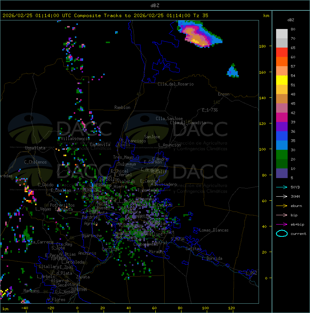This screenshot has height=313, width=310.
Task: Click the Villavicencio place label
Action: click(75, 139)
